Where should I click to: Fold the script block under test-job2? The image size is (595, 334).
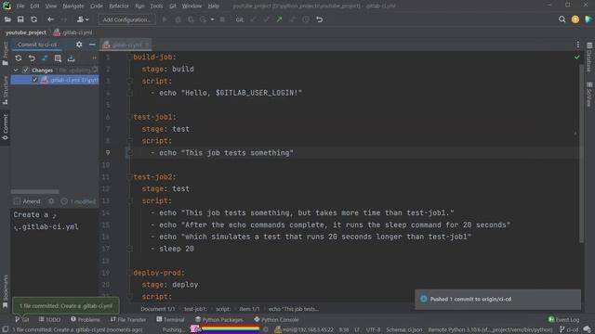pyautogui.click(x=130, y=200)
